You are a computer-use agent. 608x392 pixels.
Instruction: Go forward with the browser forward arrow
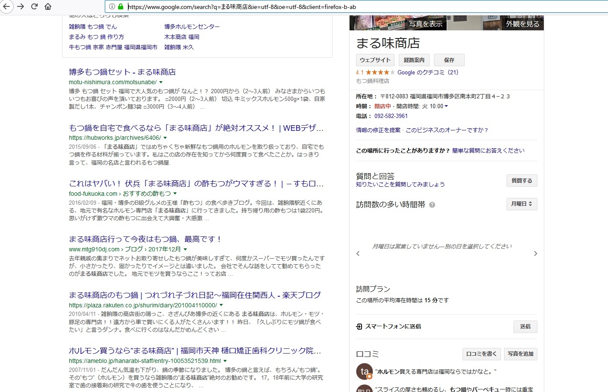[x=21, y=6]
